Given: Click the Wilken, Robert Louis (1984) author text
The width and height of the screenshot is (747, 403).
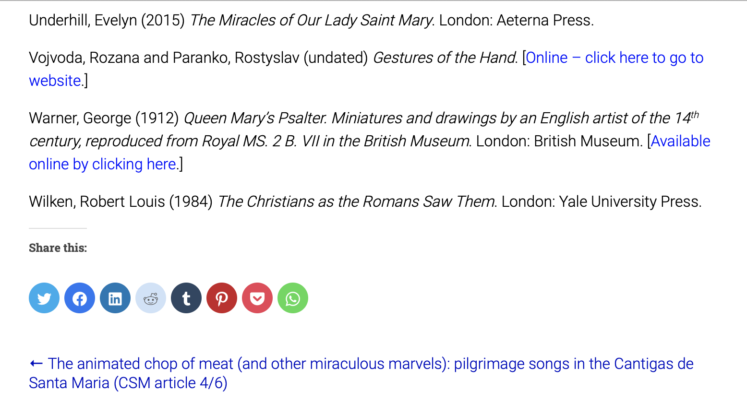Looking at the screenshot, I should click(x=120, y=201).
